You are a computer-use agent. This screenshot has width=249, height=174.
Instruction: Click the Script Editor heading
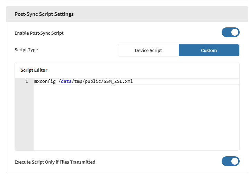(x=34, y=70)
